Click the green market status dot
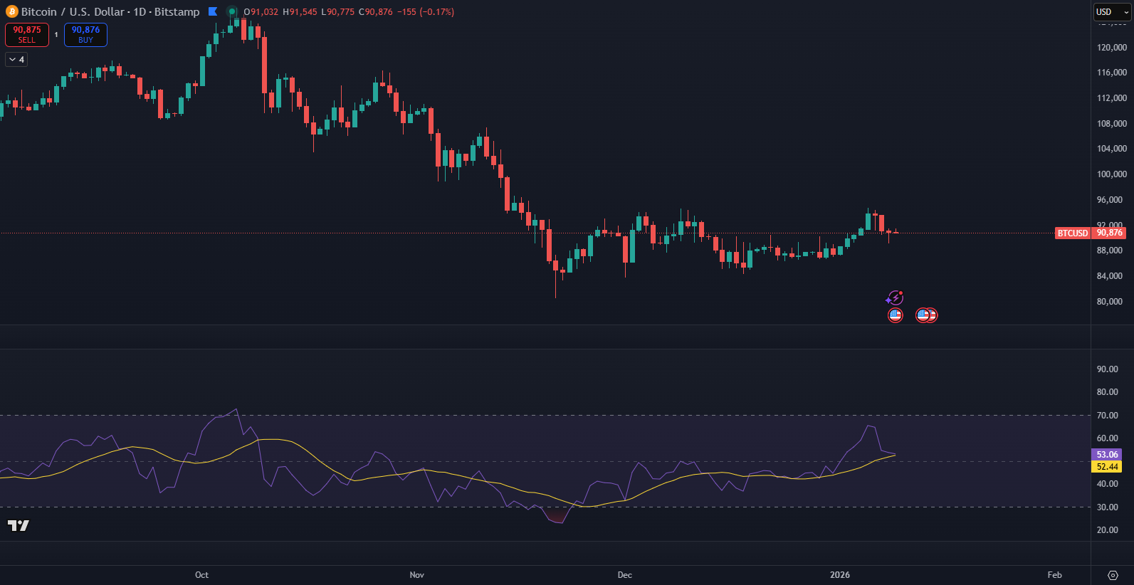 [232, 11]
